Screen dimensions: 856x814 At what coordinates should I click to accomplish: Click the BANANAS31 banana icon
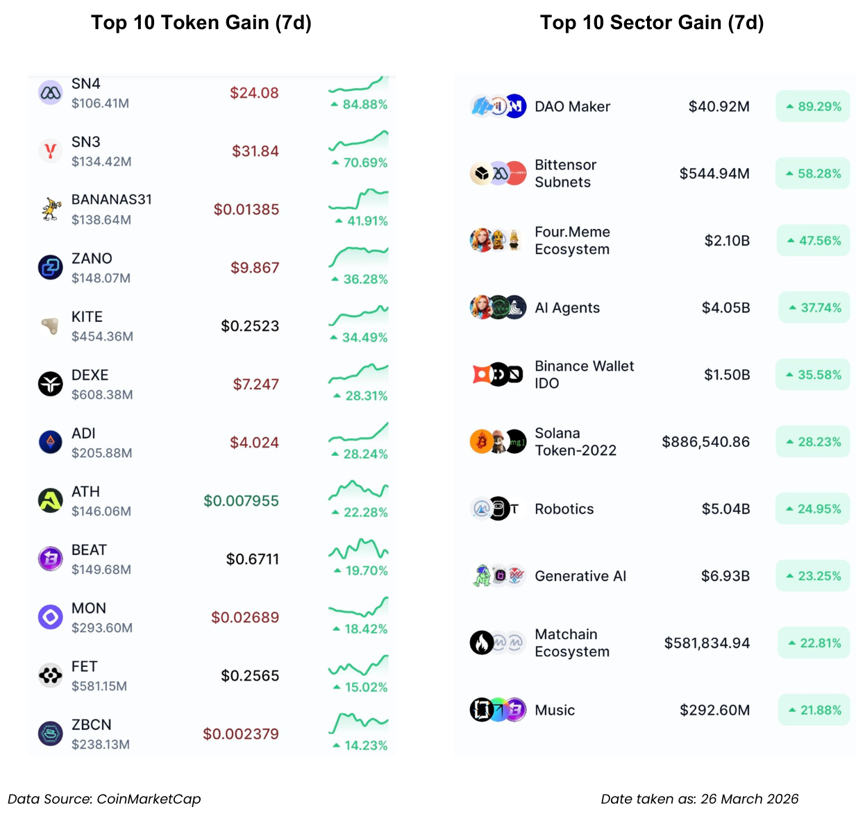point(50,209)
